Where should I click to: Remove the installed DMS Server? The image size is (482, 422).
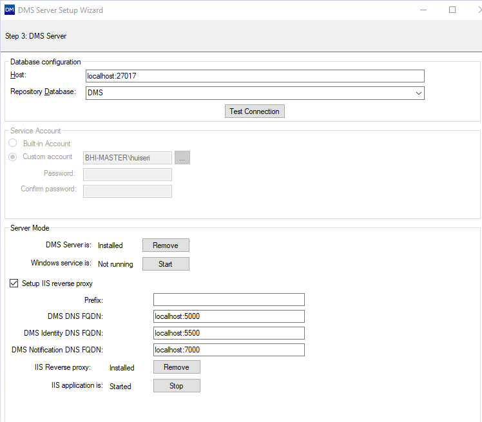[x=166, y=245]
